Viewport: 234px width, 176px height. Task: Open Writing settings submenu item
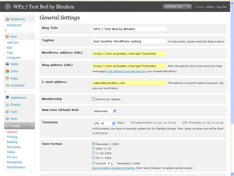(x=12, y=137)
